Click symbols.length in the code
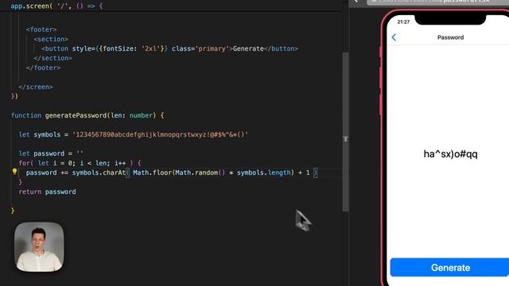509x286 pixels. click(263, 172)
